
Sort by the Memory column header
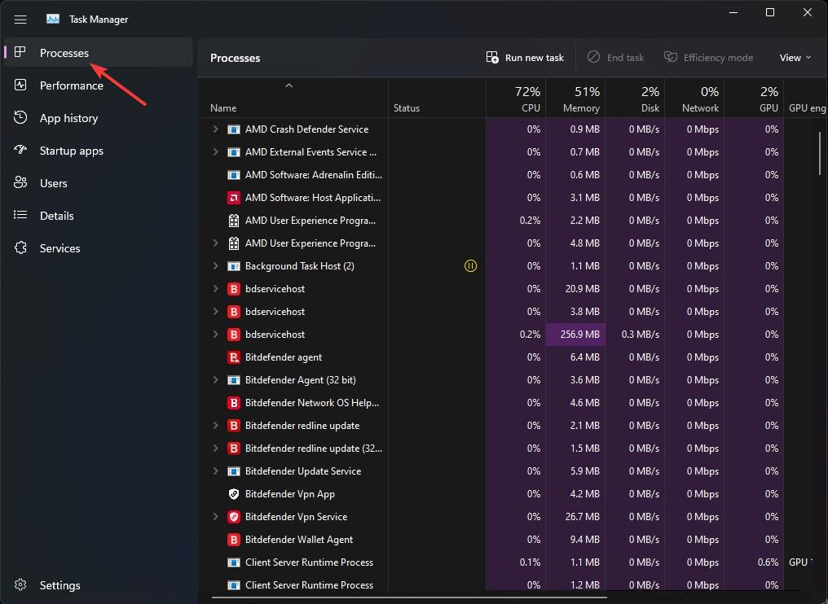pyautogui.click(x=575, y=98)
